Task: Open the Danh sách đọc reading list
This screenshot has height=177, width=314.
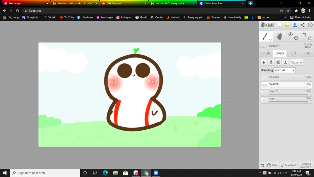Action: [301, 17]
